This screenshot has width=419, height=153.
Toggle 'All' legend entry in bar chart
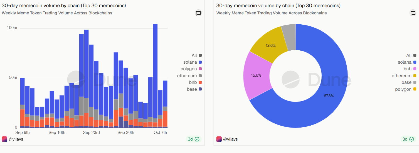click(x=196, y=56)
